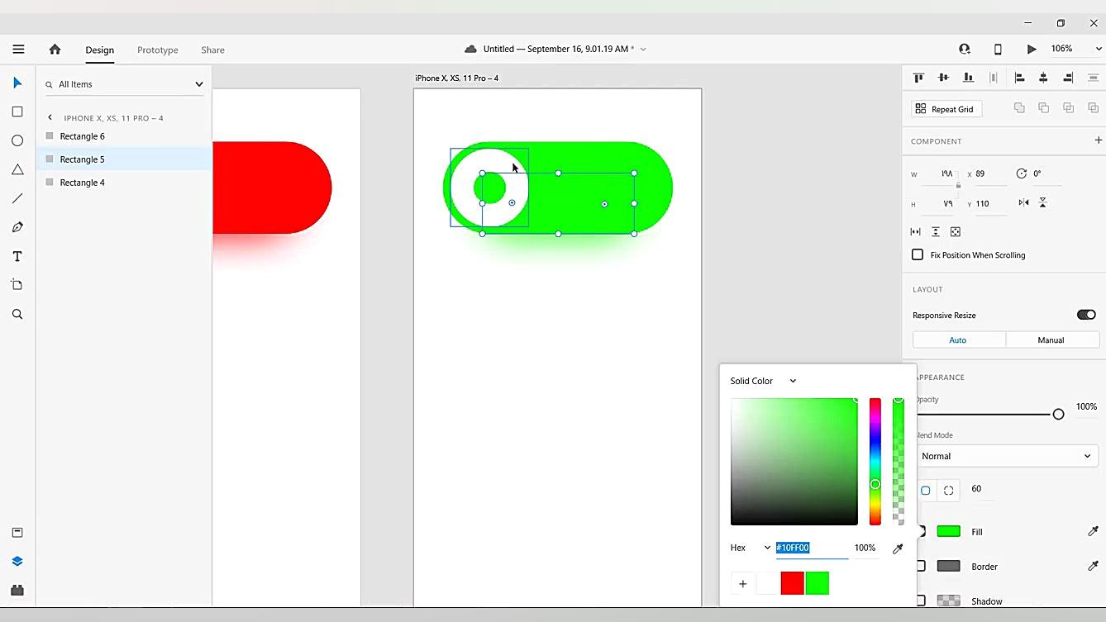
Task: Select Manual responsive resize mode
Action: pyautogui.click(x=1051, y=339)
